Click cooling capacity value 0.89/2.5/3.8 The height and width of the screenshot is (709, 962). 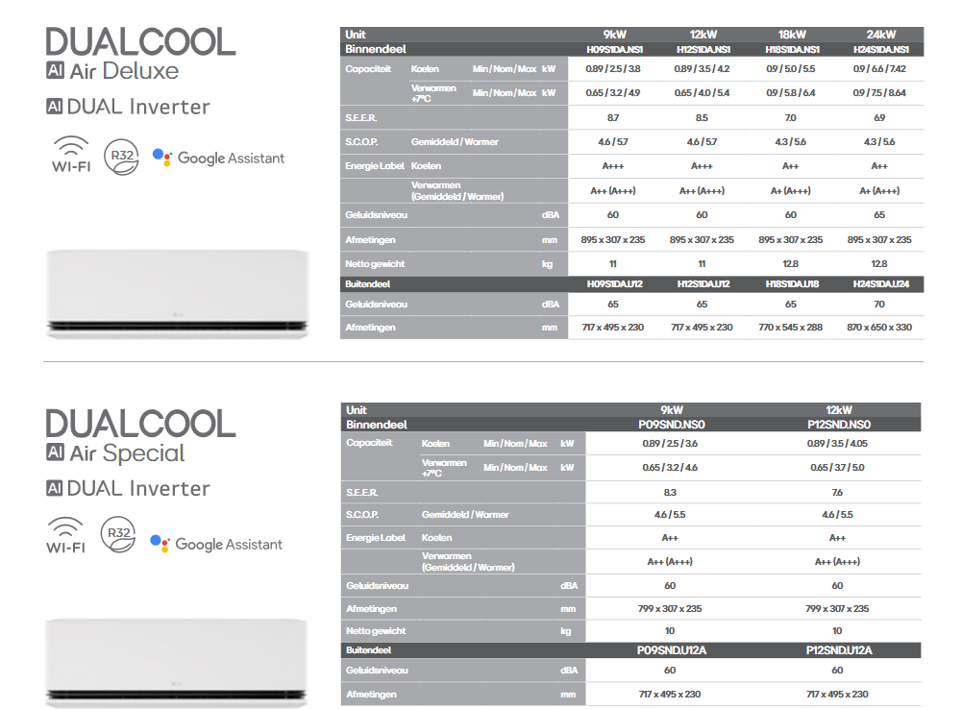[613, 69]
